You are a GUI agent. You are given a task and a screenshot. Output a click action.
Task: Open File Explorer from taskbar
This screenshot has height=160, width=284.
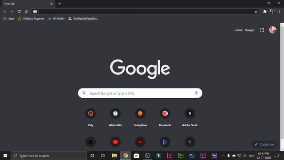(114, 156)
